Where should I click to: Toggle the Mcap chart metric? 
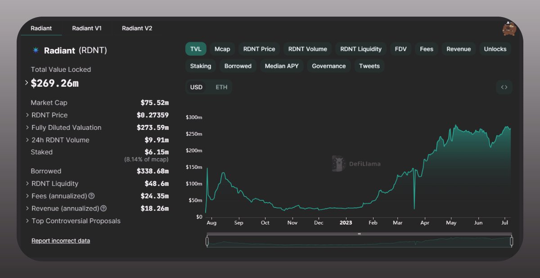(x=222, y=49)
